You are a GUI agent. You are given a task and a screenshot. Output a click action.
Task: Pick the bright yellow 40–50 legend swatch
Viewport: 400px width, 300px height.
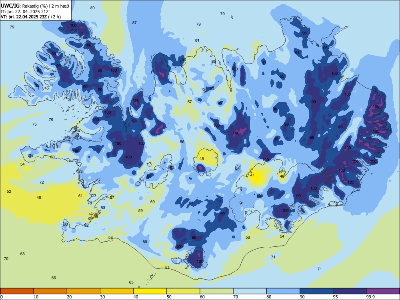click(x=150, y=291)
